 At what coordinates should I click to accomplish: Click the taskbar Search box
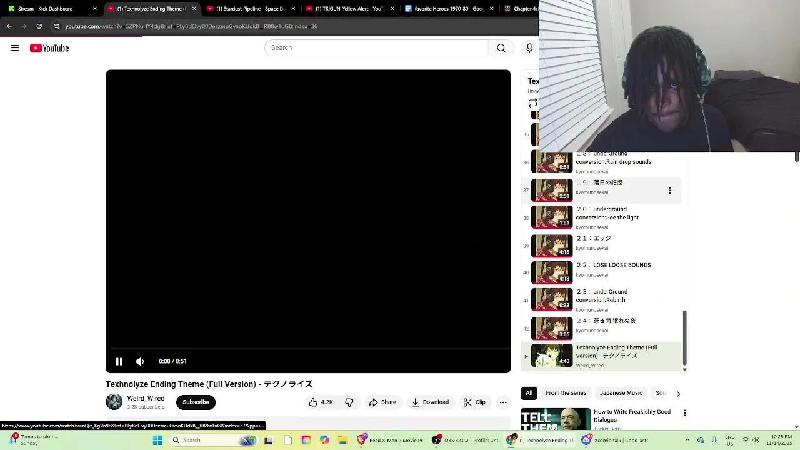tap(214, 440)
